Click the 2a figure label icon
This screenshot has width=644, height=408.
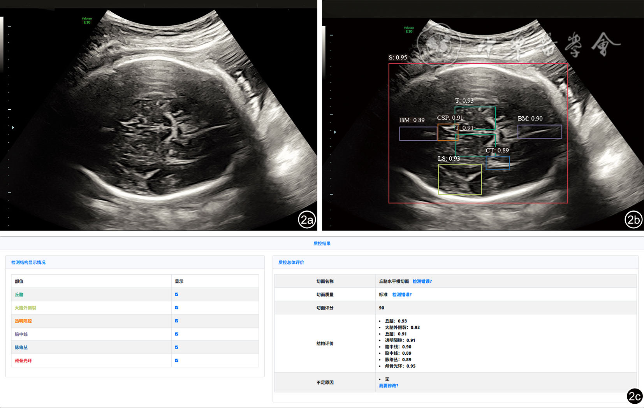pyautogui.click(x=307, y=220)
